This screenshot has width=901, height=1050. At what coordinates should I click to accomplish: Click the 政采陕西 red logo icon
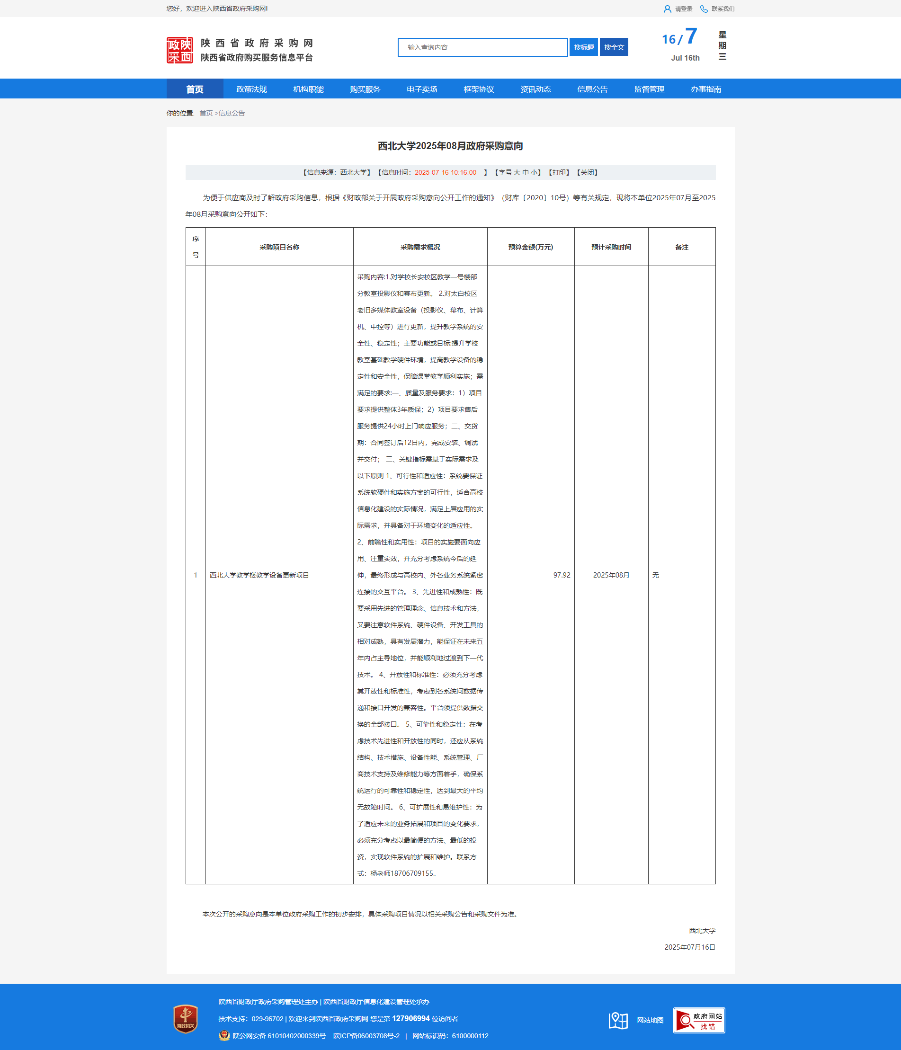179,50
